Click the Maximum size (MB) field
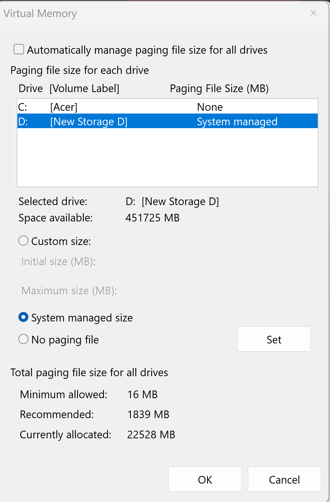This screenshot has height=502, width=330. (x=162, y=290)
